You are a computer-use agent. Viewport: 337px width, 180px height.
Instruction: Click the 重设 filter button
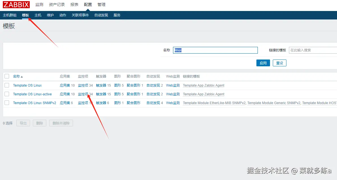280,63
